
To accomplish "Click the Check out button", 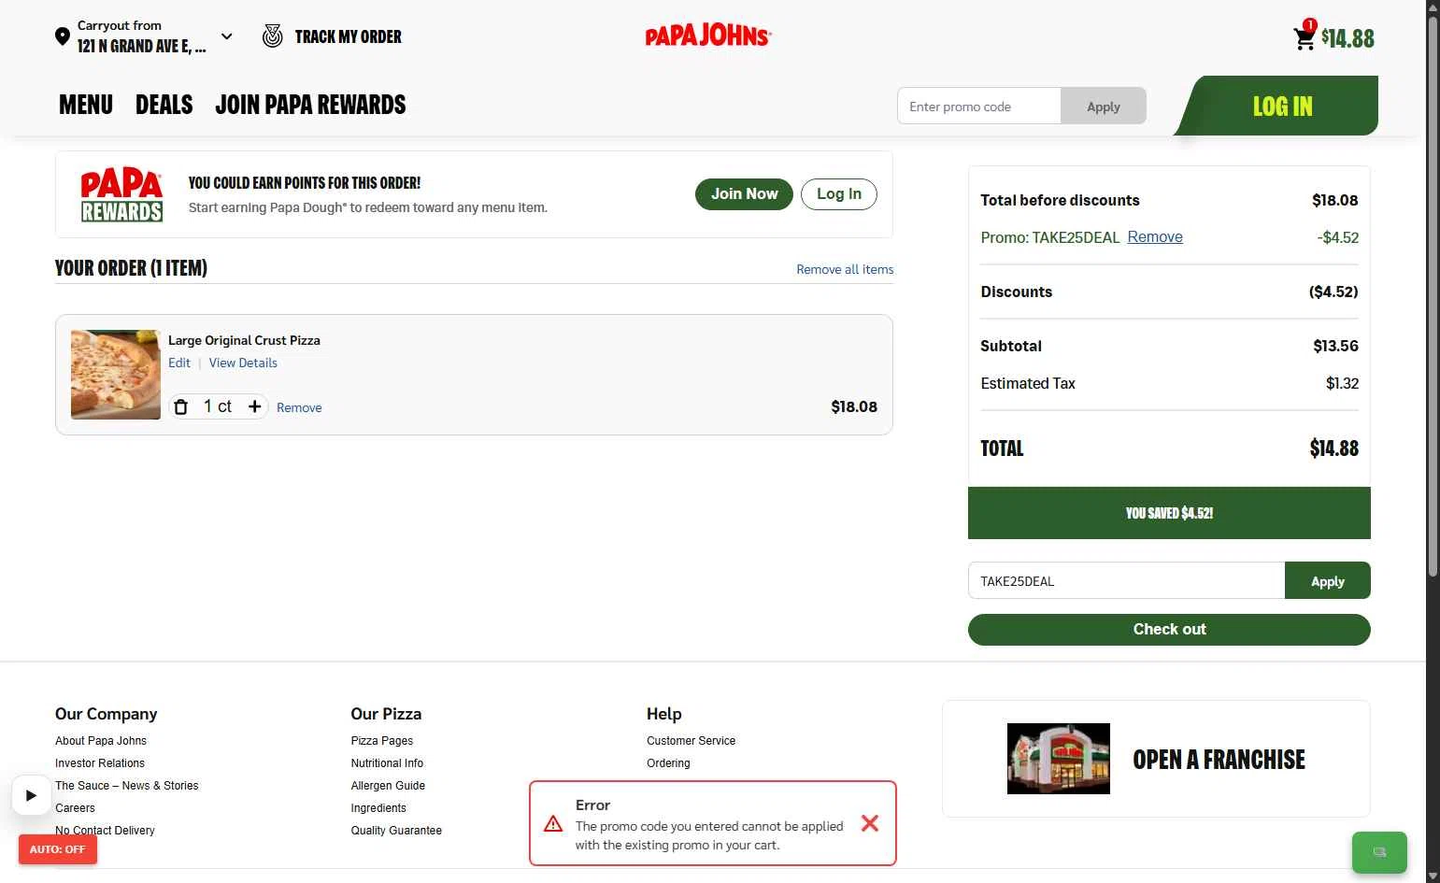I will [1169, 630].
